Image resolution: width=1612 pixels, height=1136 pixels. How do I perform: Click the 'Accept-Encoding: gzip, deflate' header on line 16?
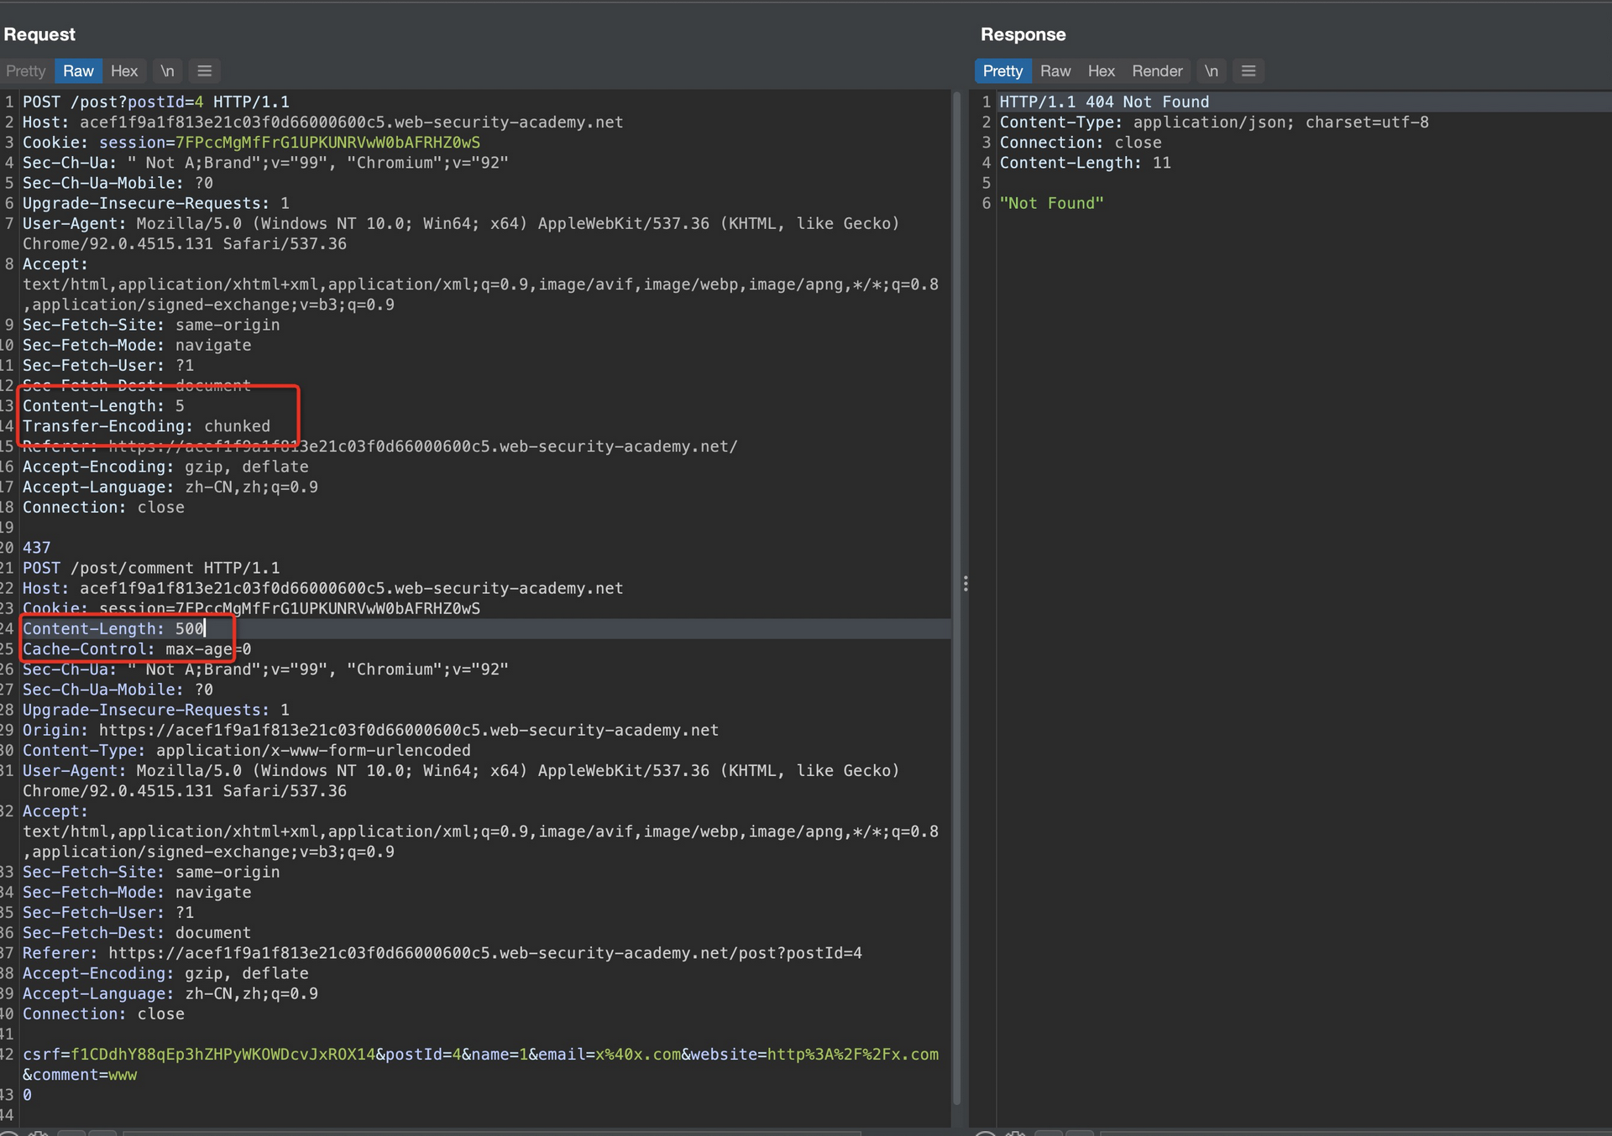pos(165,466)
